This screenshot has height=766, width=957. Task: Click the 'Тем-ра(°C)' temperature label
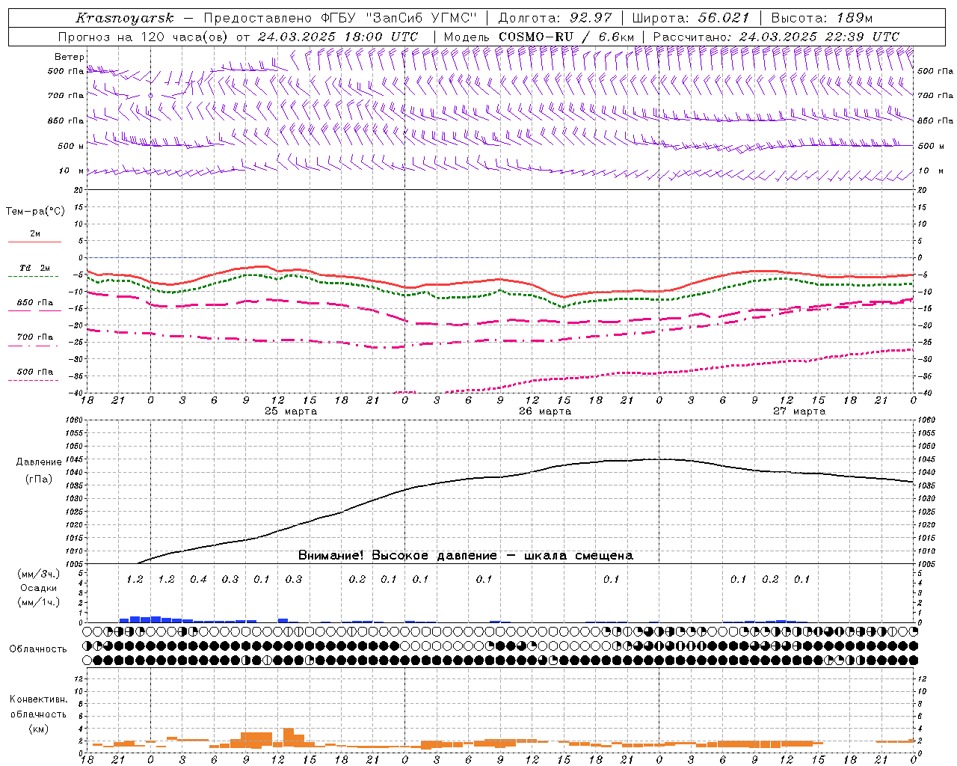click(x=35, y=212)
